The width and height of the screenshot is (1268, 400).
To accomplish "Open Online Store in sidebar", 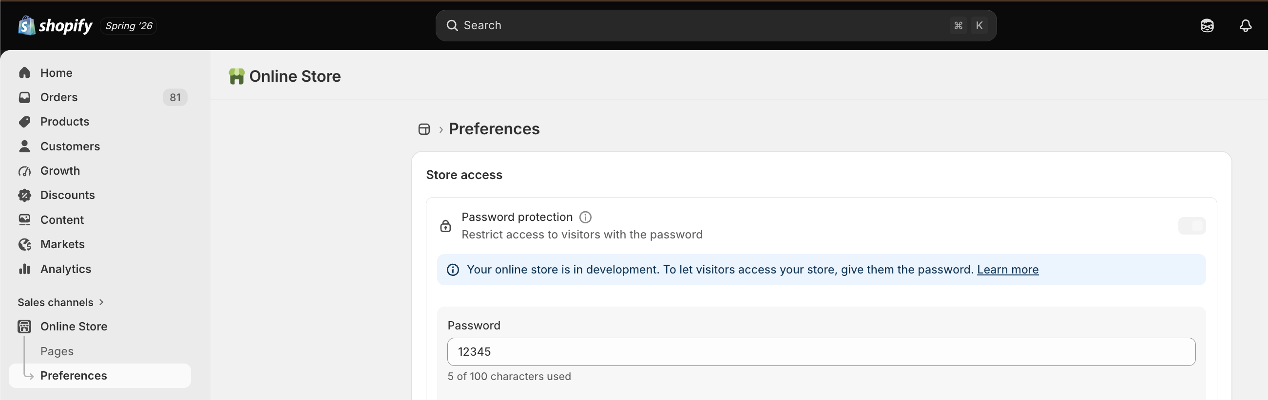I will pos(74,327).
